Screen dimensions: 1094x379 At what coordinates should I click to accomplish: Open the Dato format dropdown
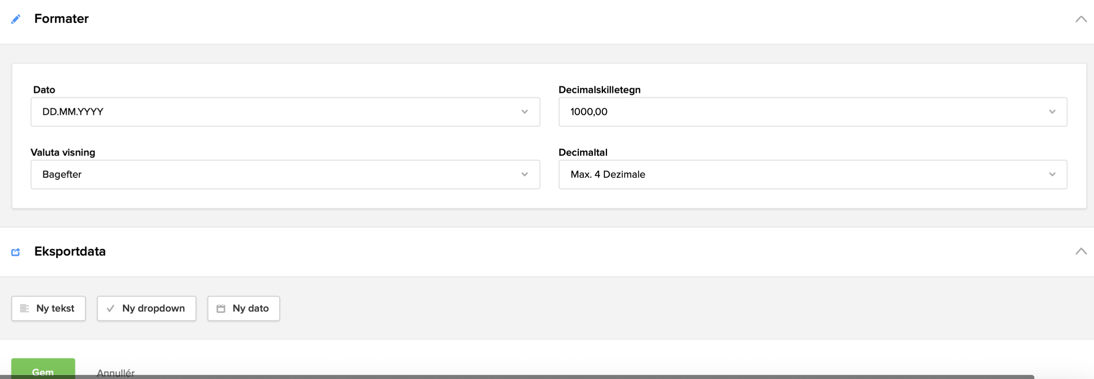[x=285, y=112]
